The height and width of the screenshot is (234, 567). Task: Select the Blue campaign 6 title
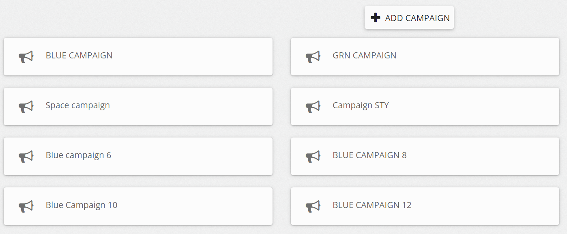tap(78, 155)
